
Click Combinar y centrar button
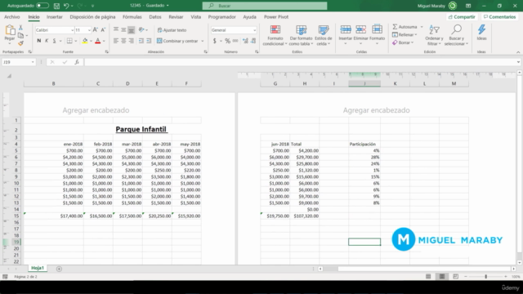pos(177,41)
